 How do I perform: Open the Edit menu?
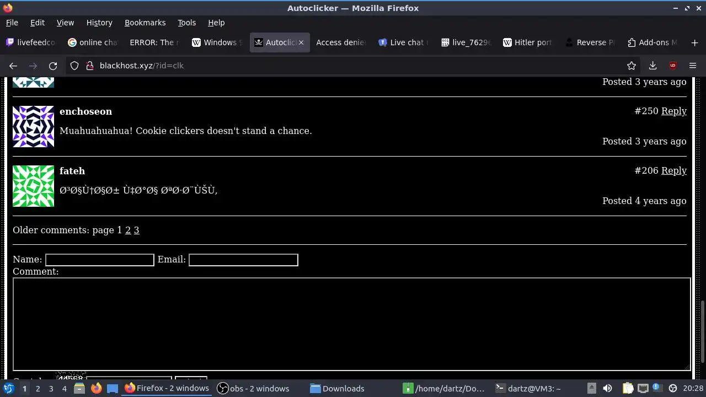click(x=38, y=23)
